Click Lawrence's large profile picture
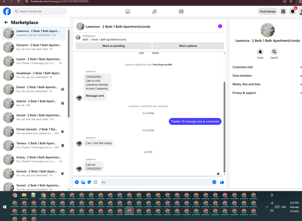This screenshot has width=302, height=221. [268, 30]
